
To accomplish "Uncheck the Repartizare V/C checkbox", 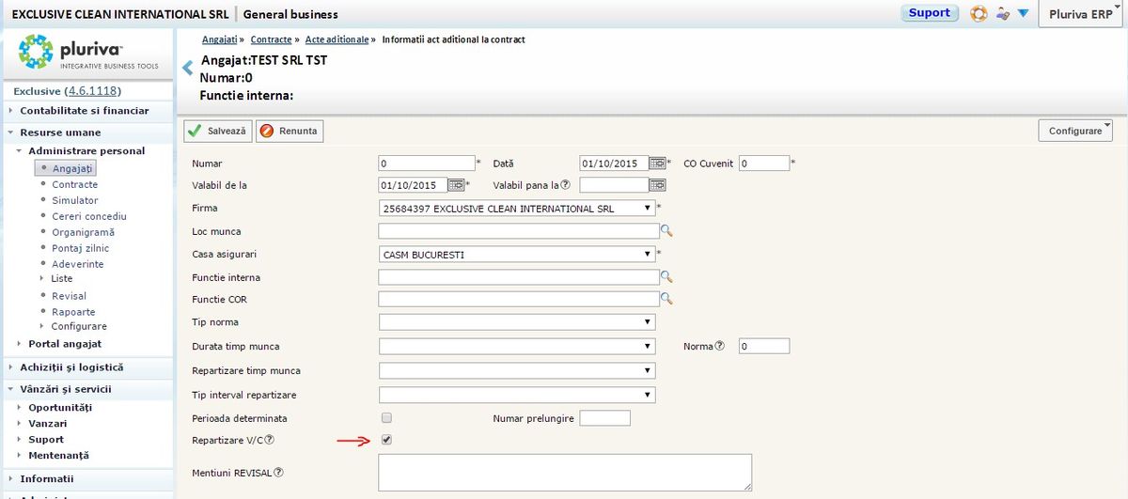I will [386, 440].
